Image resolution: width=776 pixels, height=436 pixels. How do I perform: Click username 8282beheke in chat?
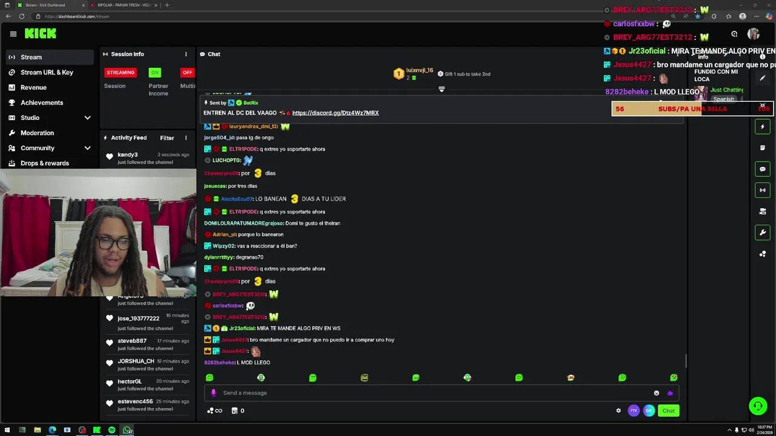click(x=219, y=363)
